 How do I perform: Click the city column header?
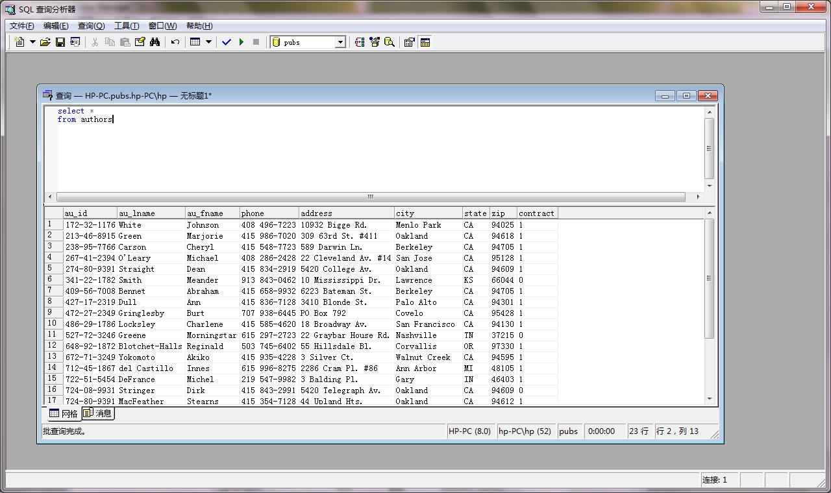click(427, 213)
